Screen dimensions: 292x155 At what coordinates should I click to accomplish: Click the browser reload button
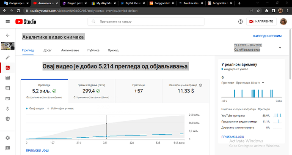tap(18, 11)
